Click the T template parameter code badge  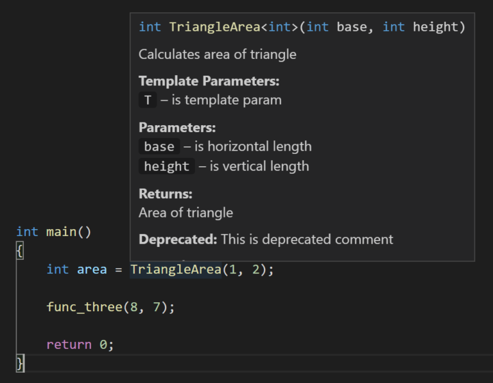click(x=148, y=100)
